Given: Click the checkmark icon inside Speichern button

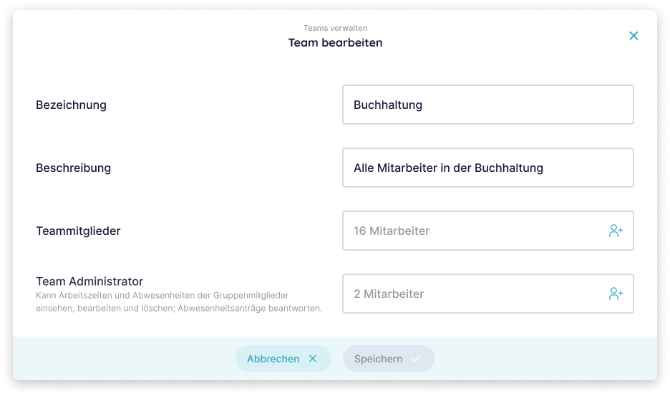Looking at the screenshot, I should click(415, 359).
